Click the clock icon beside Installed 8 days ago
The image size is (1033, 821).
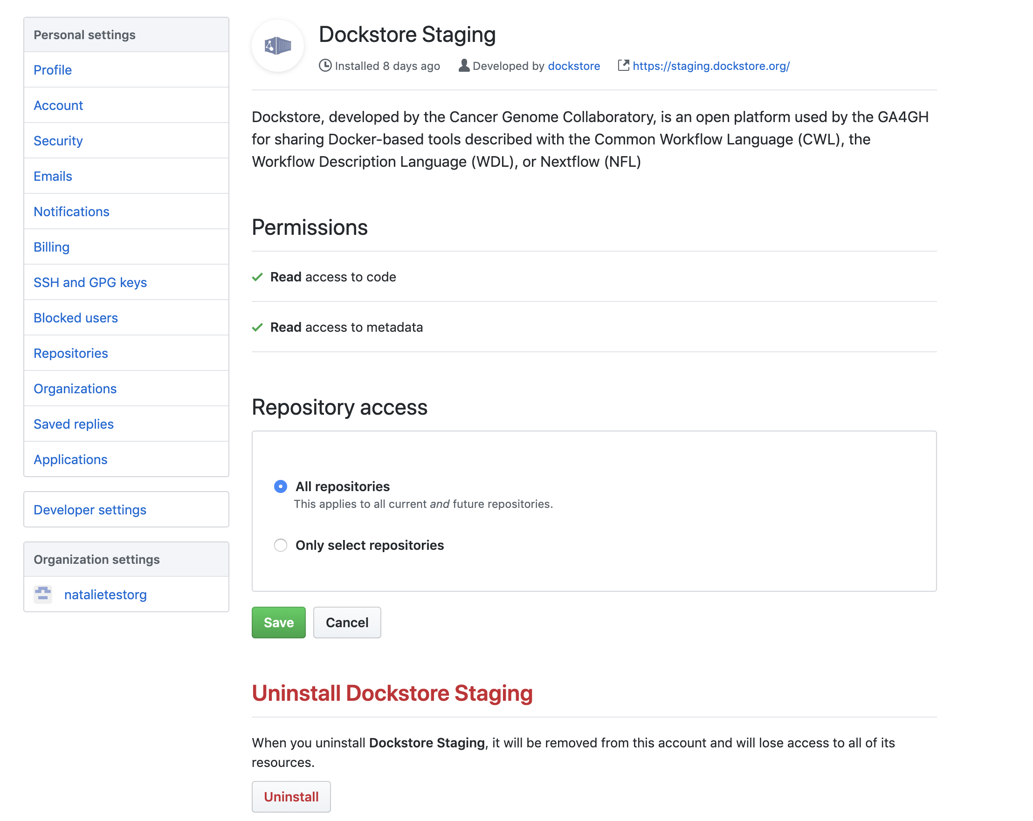coord(325,66)
